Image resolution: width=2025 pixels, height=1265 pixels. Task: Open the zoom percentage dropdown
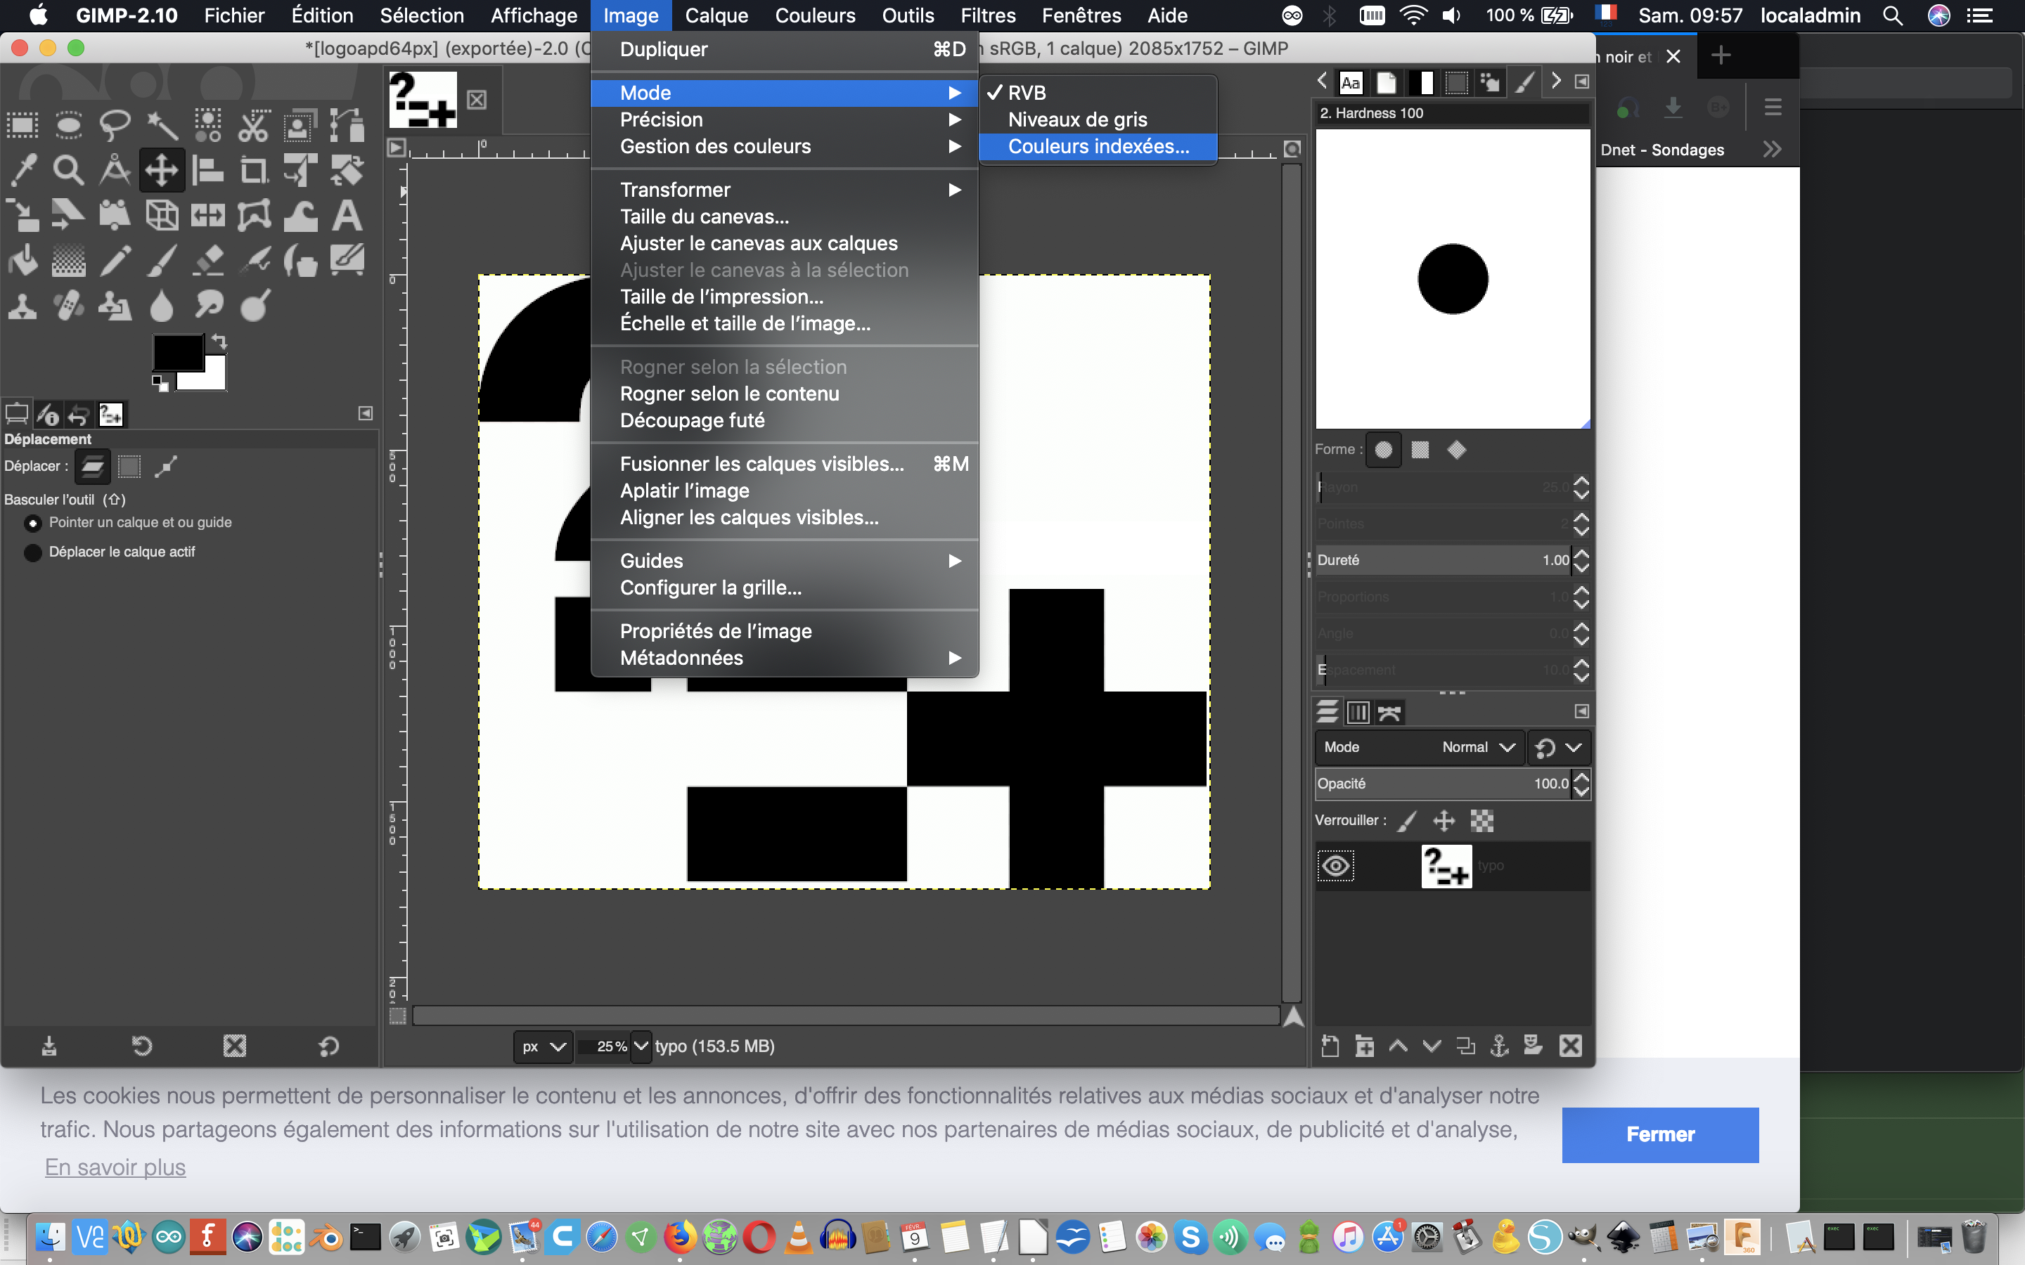641,1046
